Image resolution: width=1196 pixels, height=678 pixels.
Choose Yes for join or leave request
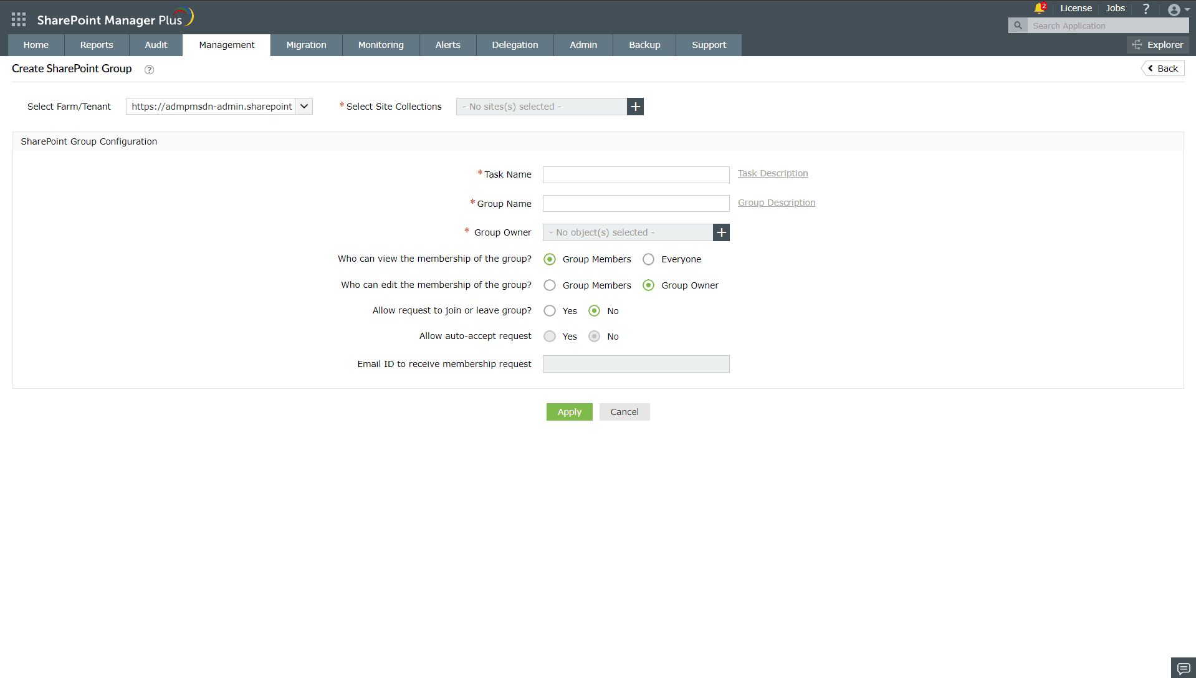(x=550, y=311)
